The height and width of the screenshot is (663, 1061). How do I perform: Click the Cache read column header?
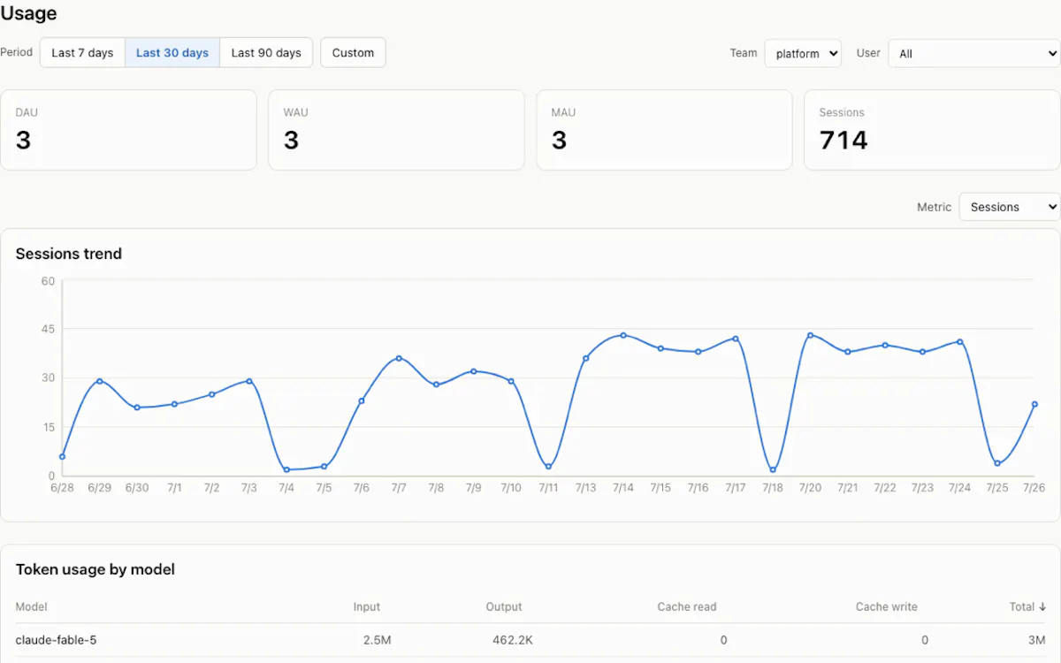[687, 607]
